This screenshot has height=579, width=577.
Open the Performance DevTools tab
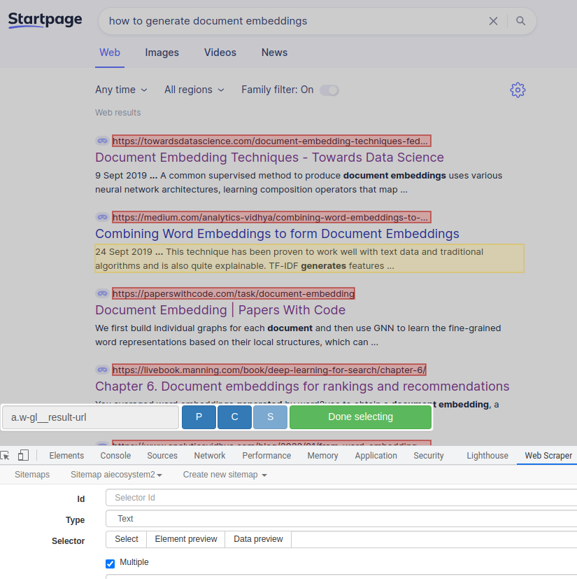click(266, 456)
